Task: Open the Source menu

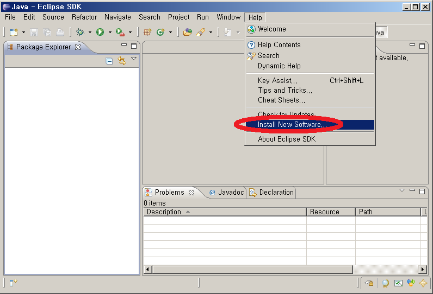Action: click(x=53, y=17)
